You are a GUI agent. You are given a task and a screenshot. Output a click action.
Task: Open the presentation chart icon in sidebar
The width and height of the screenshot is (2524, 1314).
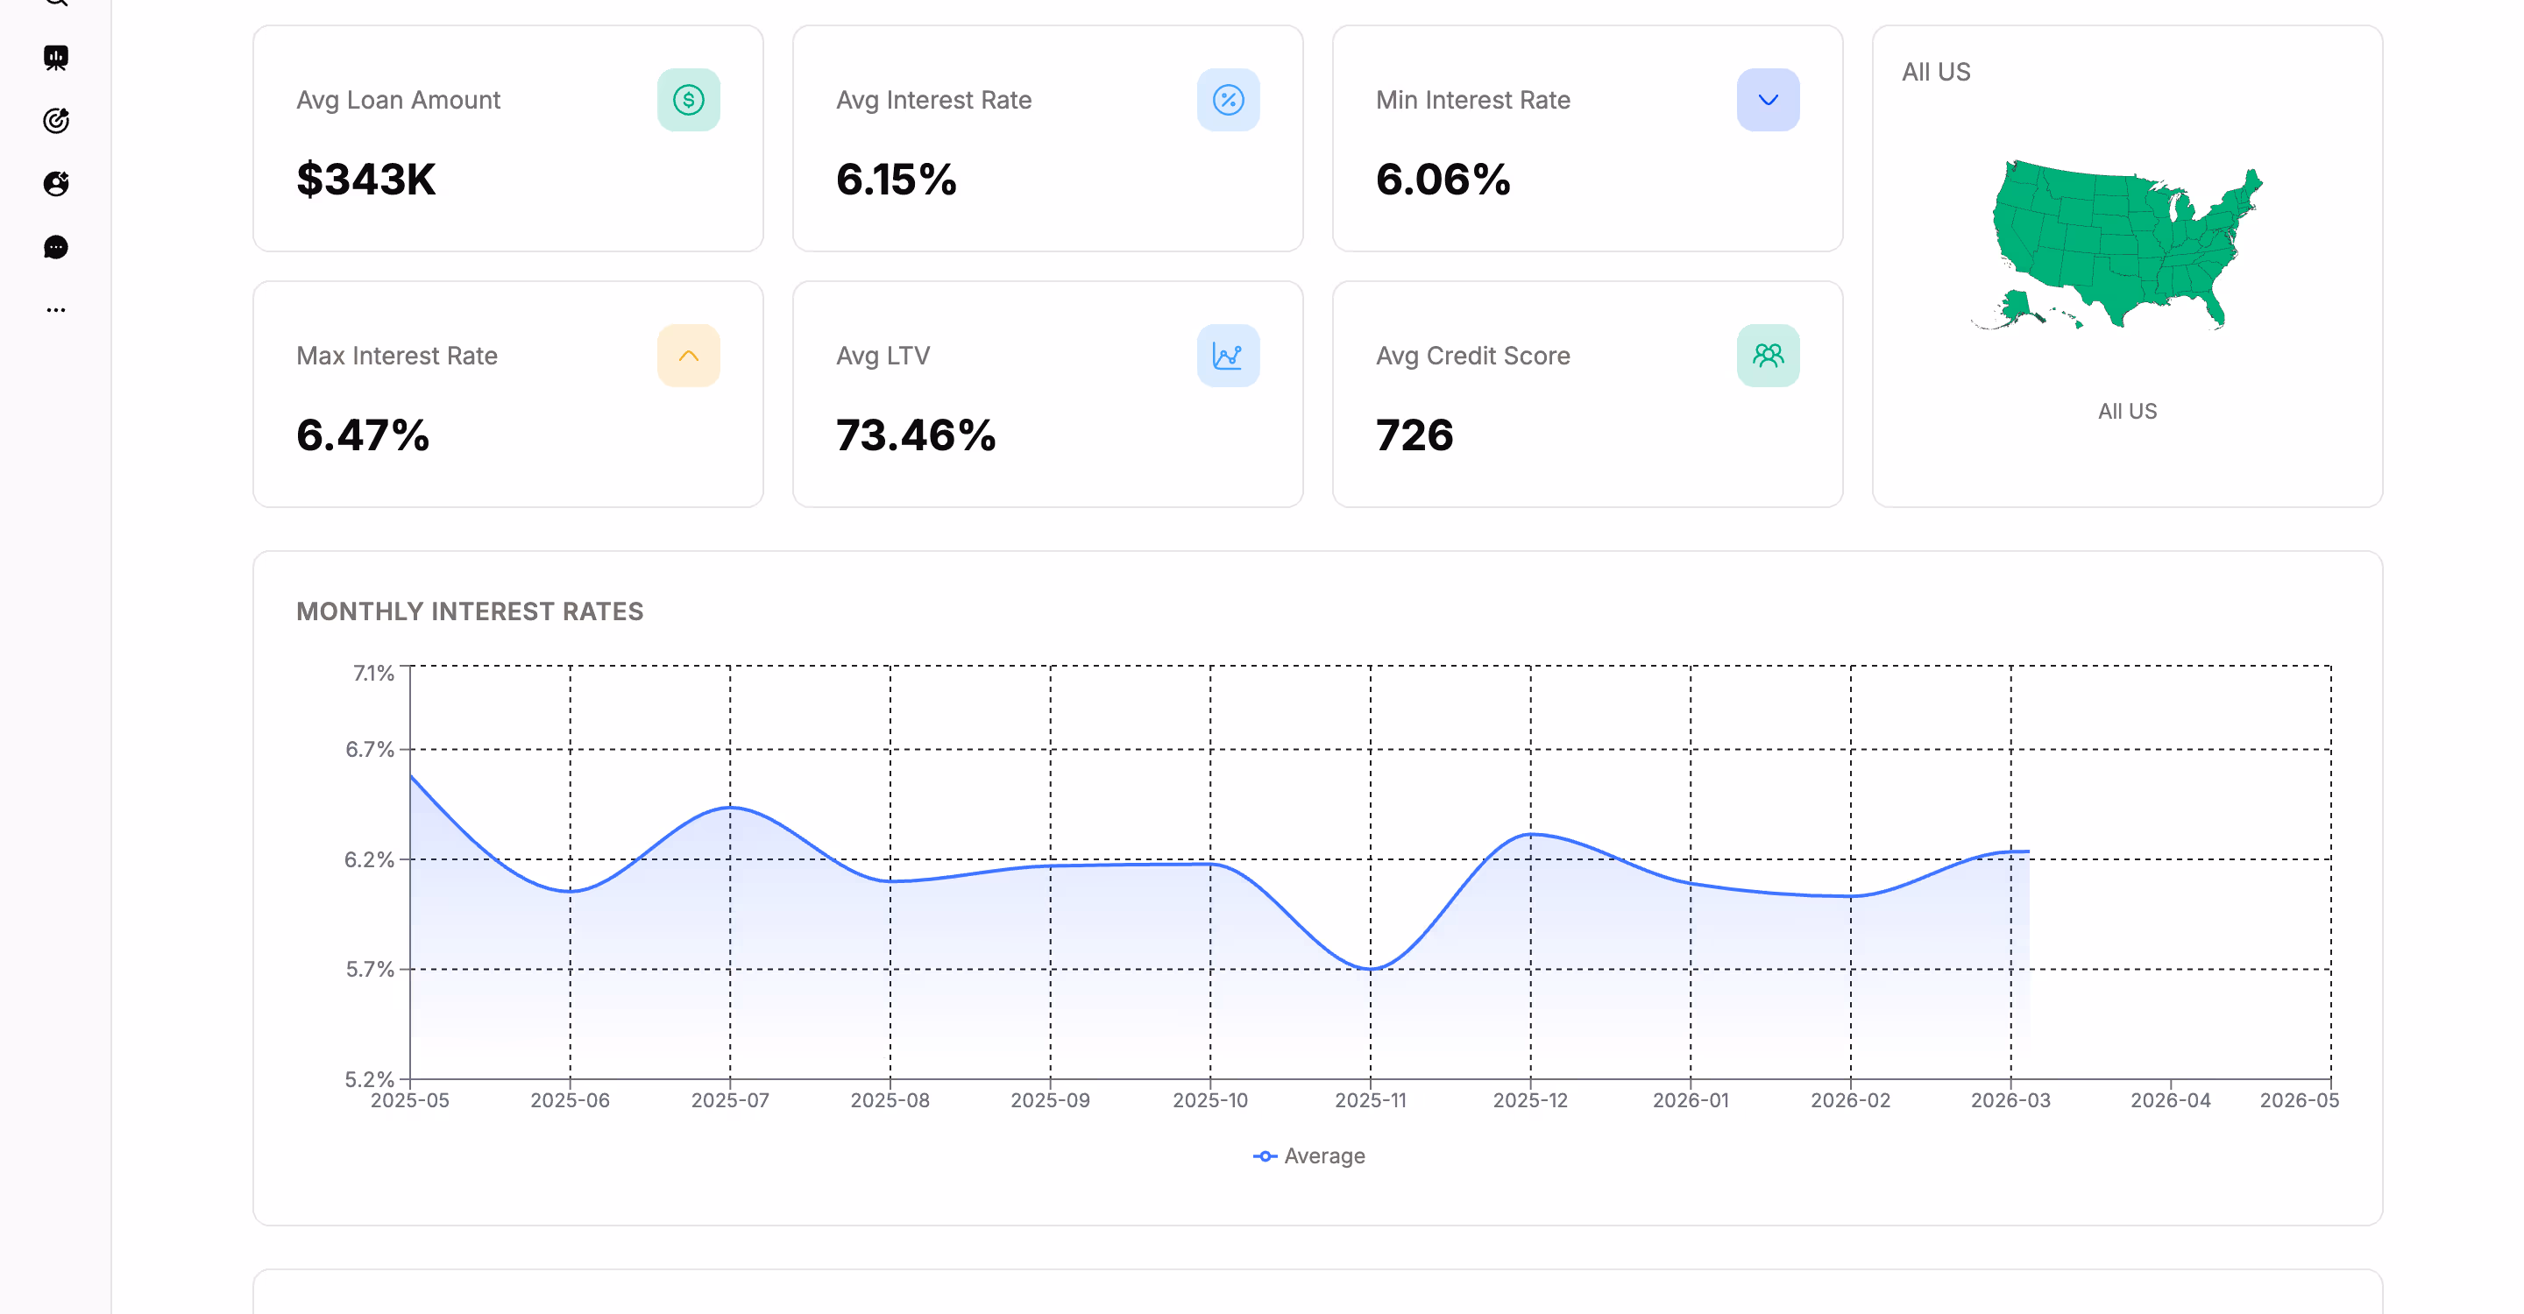pyautogui.click(x=56, y=58)
